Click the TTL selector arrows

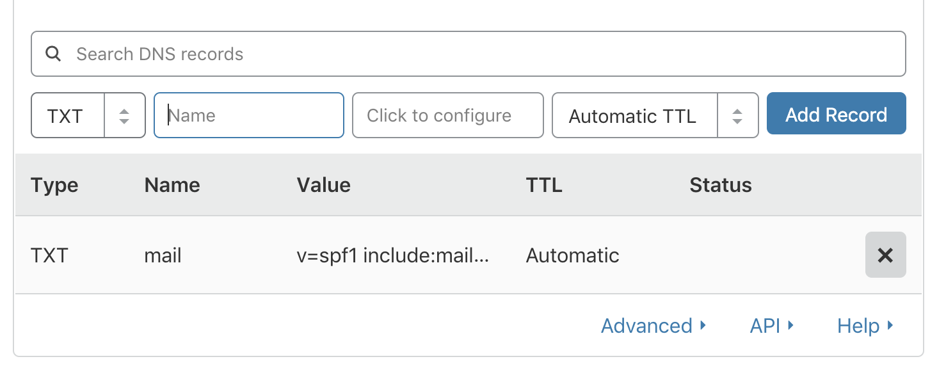tap(737, 116)
